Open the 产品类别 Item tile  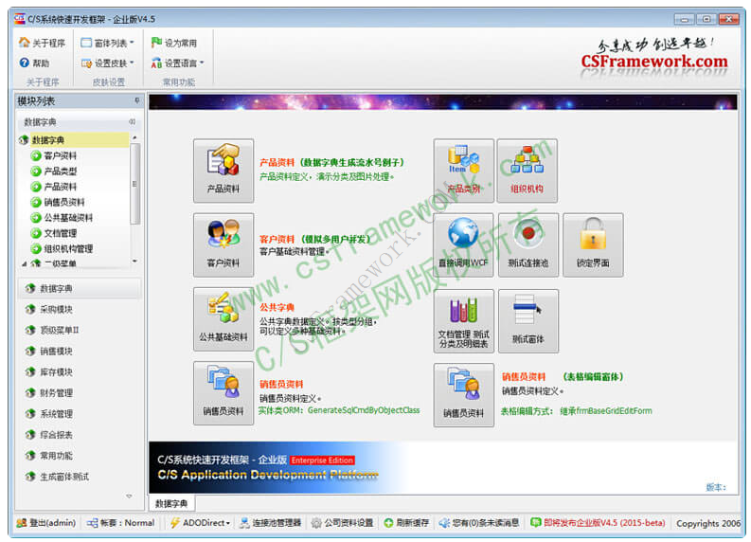click(463, 171)
